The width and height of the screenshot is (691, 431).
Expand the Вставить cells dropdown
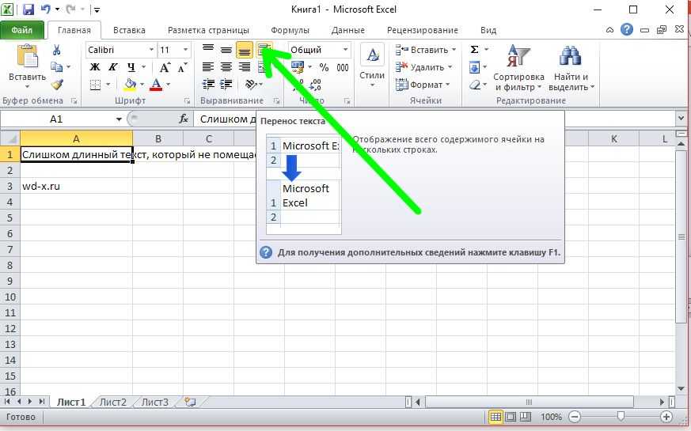(x=454, y=49)
